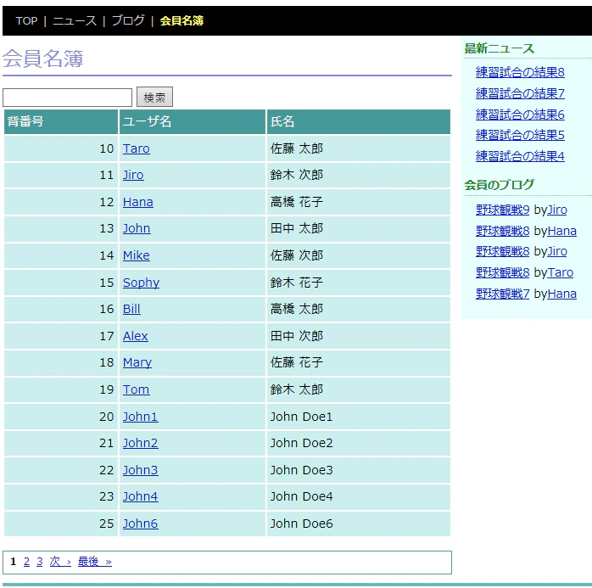The height and width of the screenshot is (588, 592).
Task: Select name cell 鈴木 花子
Action: point(359,283)
